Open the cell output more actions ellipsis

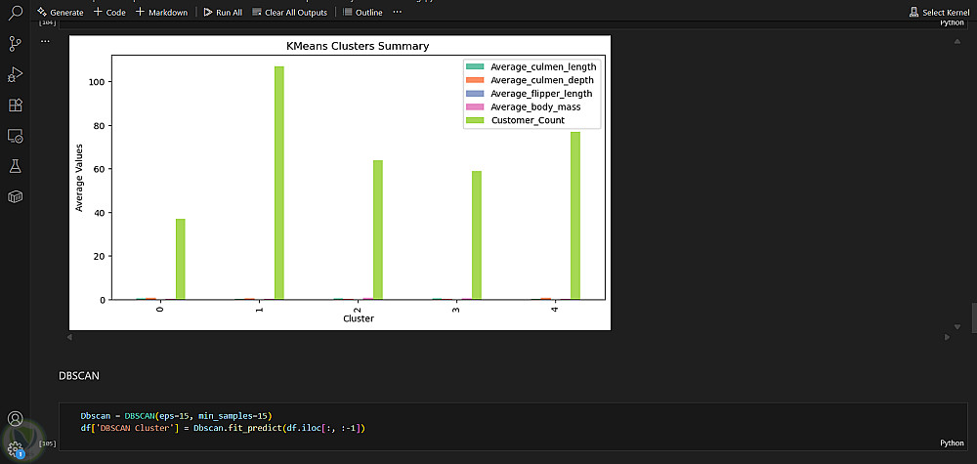tap(45, 41)
